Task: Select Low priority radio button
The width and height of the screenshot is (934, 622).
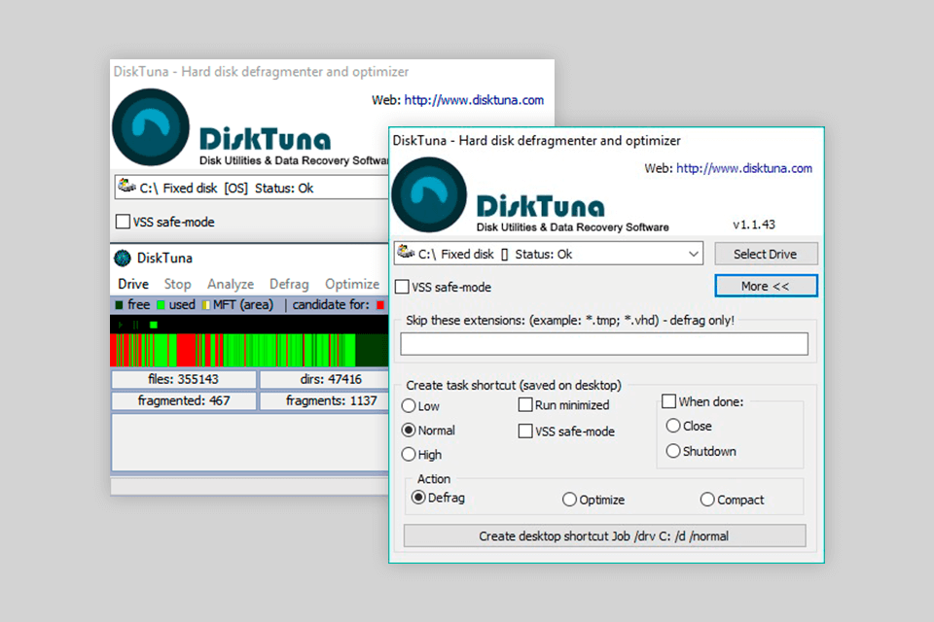Action: pyautogui.click(x=409, y=406)
